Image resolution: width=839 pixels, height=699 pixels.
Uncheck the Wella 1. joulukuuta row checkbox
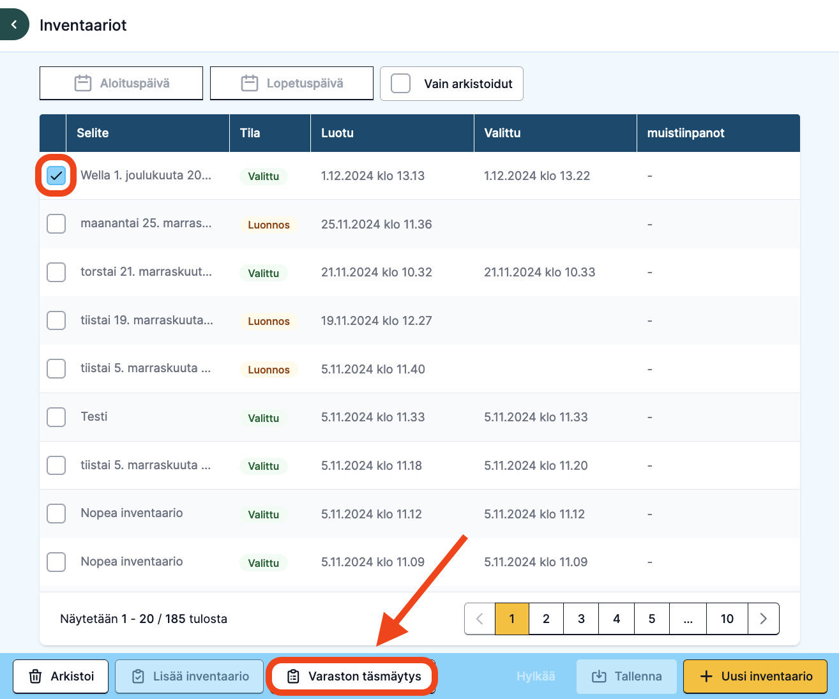tap(56, 176)
